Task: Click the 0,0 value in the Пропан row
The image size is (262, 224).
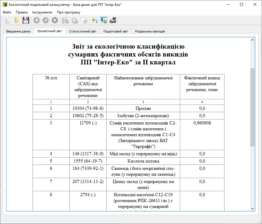Action: pyautogui.click(x=202, y=108)
